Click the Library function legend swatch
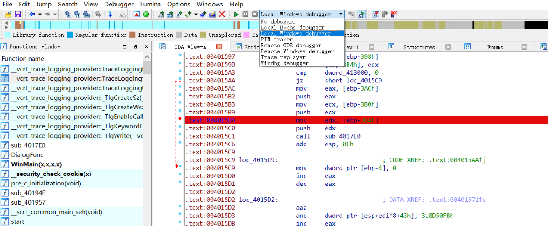 coord(7,35)
